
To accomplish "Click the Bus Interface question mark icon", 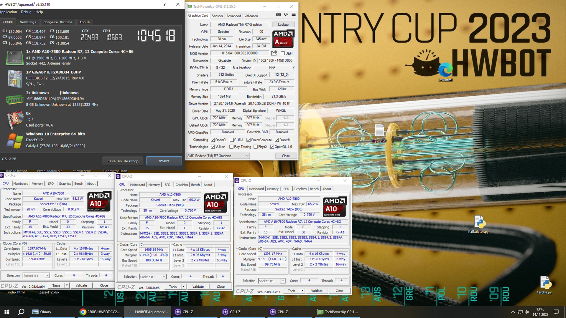I will click(293, 68).
